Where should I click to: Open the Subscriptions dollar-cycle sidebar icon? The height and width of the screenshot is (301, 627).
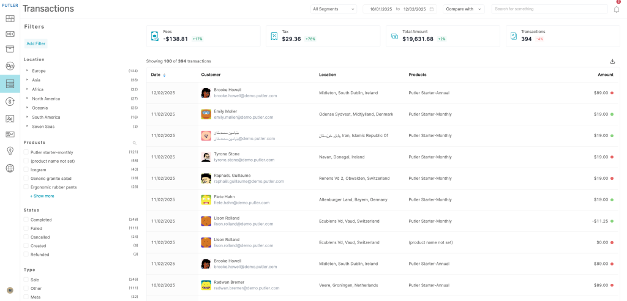click(x=10, y=102)
